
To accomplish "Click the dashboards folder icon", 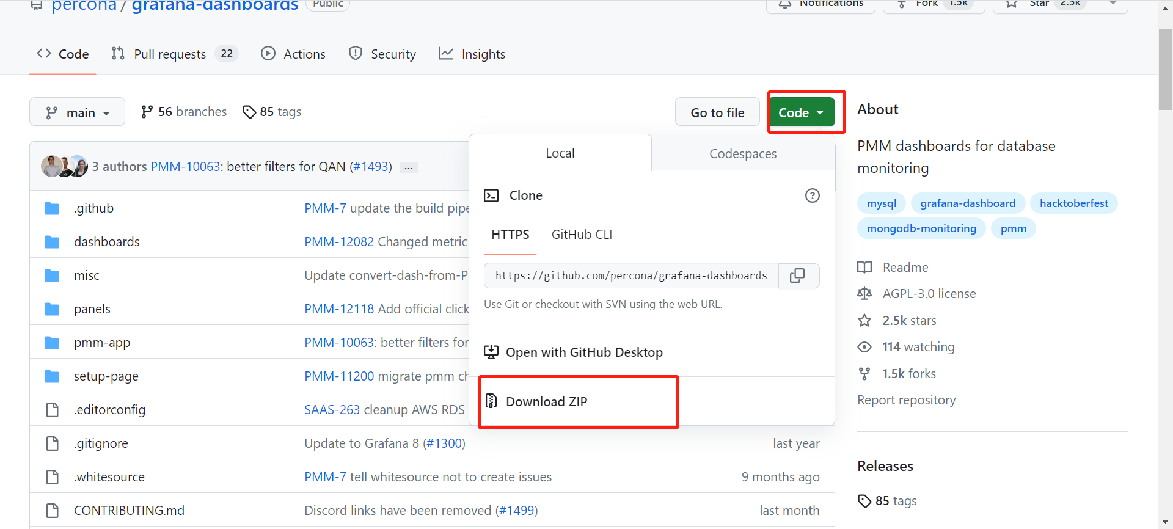I will click(52, 242).
